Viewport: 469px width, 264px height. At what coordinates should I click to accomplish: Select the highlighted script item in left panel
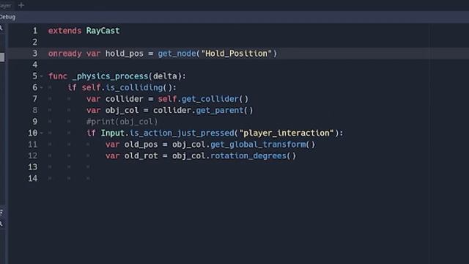[x=2, y=57]
